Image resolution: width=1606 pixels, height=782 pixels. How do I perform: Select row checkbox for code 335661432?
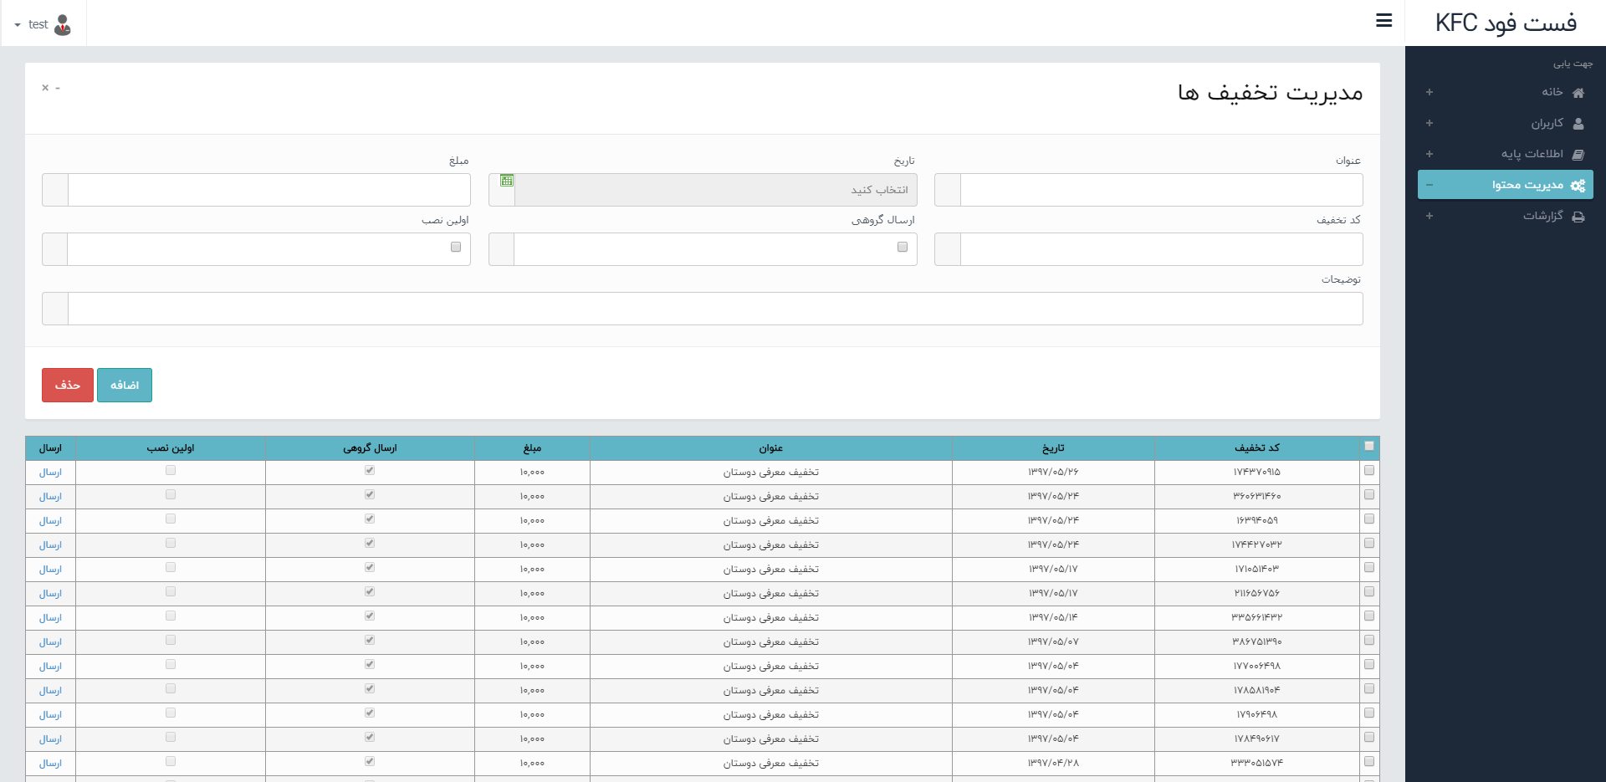(x=1369, y=616)
